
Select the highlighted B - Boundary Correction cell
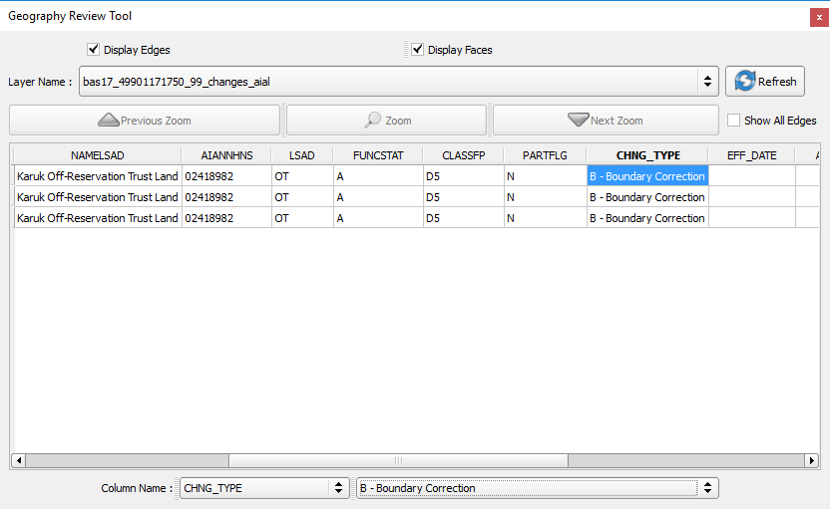click(x=647, y=176)
